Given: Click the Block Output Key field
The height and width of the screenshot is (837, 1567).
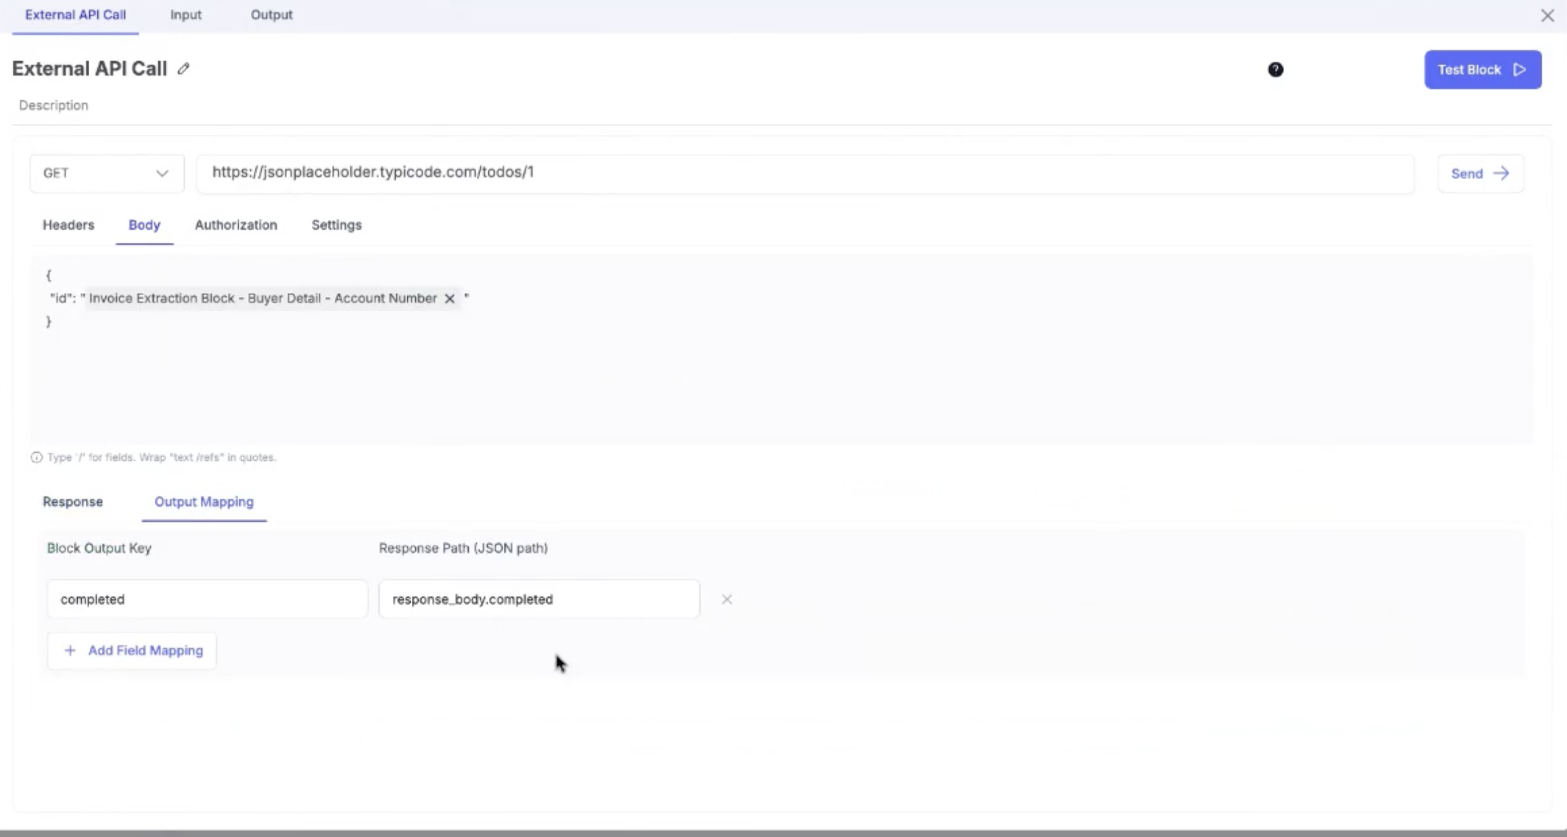Looking at the screenshot, I should click(x=207, y=599).
